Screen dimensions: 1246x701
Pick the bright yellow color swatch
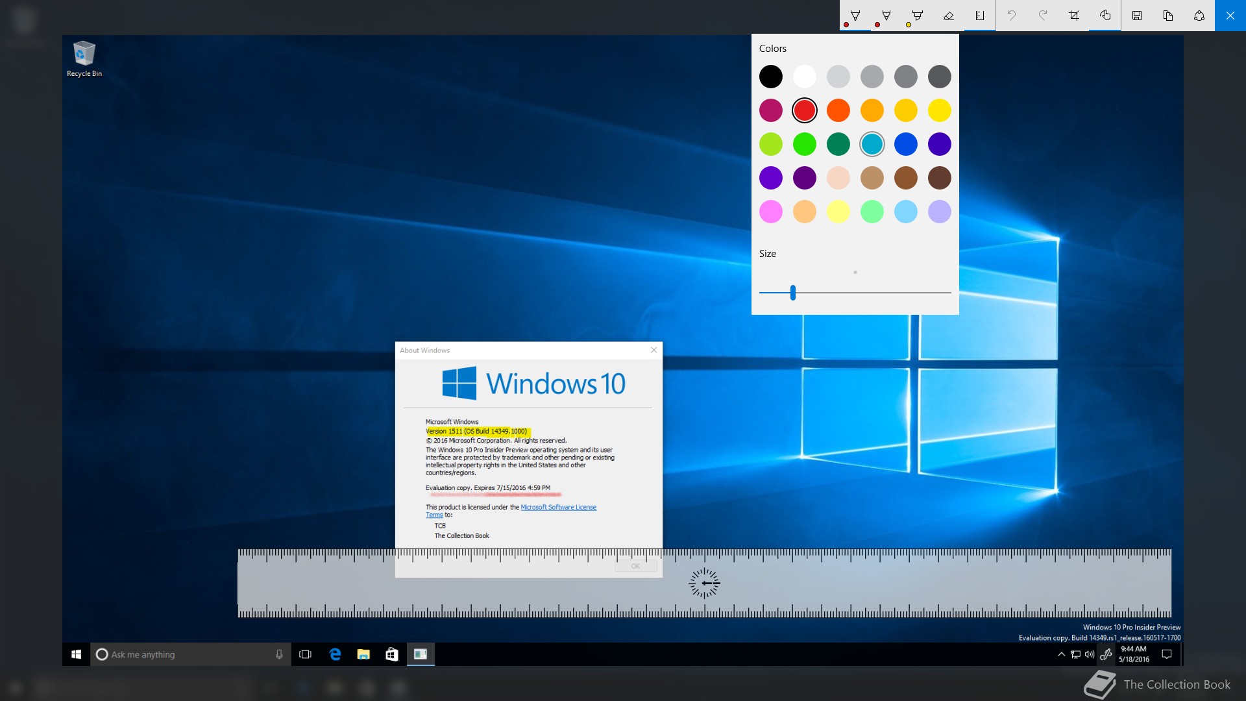(940, 110)
